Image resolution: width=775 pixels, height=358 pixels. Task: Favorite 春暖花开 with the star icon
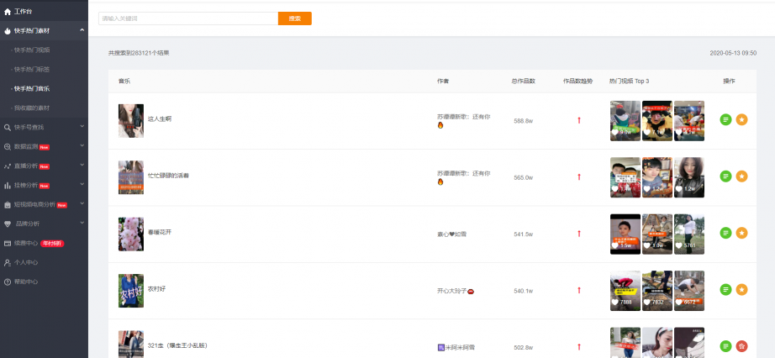(742, 233)
